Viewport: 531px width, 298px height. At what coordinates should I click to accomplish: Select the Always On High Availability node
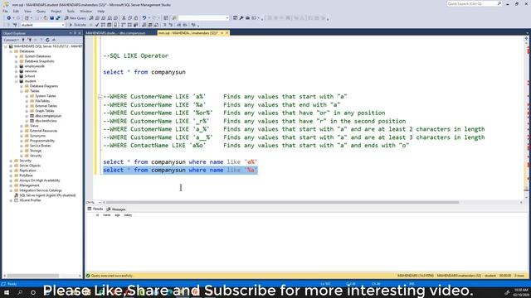40,180
